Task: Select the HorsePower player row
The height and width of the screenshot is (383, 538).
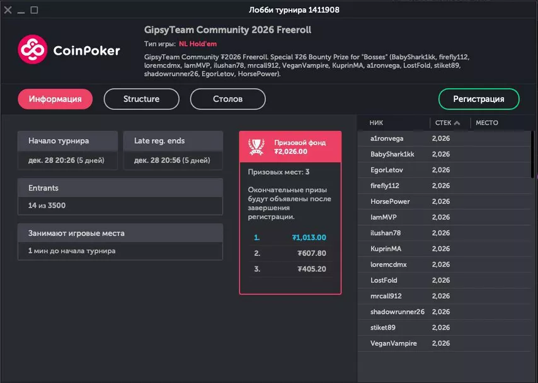Action: [390, 201]
